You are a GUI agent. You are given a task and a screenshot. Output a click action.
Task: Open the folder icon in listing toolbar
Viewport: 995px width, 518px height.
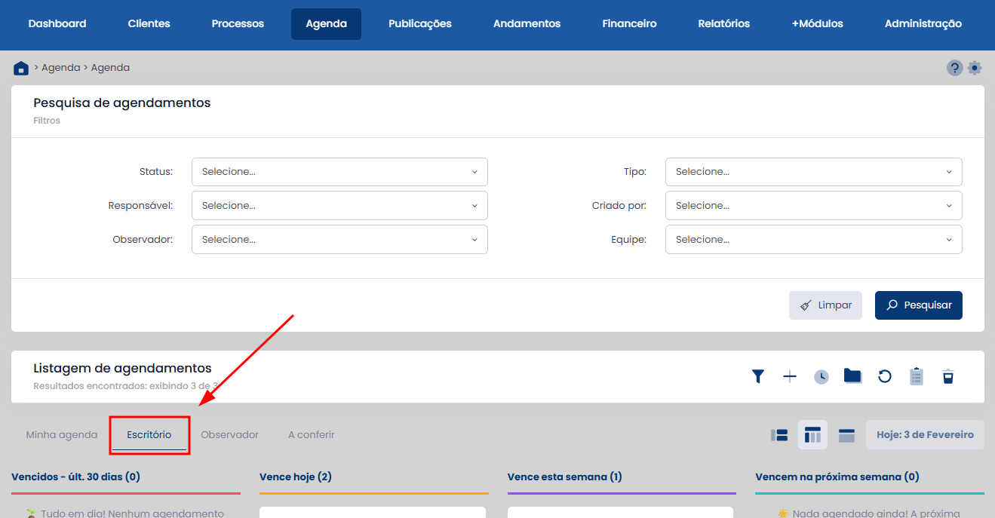pyautogui.click(x=853, y=376)
